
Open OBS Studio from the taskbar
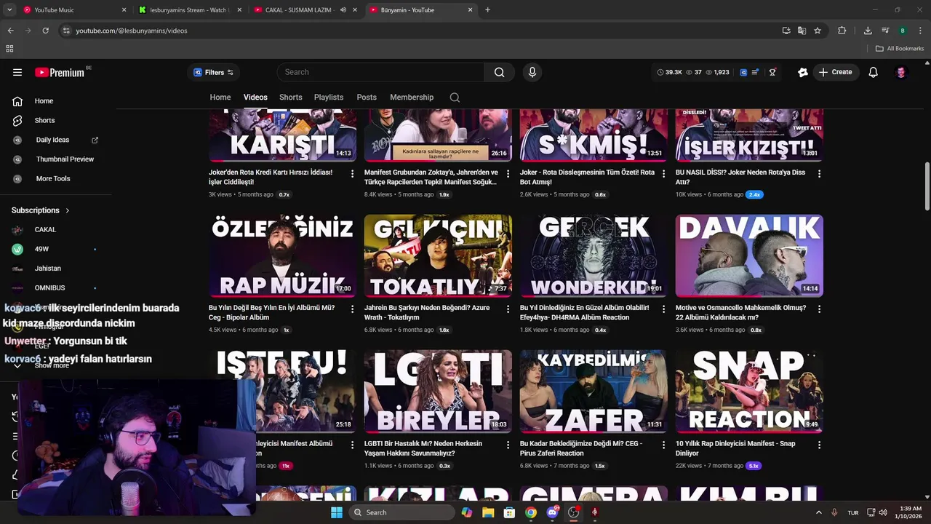click(x=573, y=512)
